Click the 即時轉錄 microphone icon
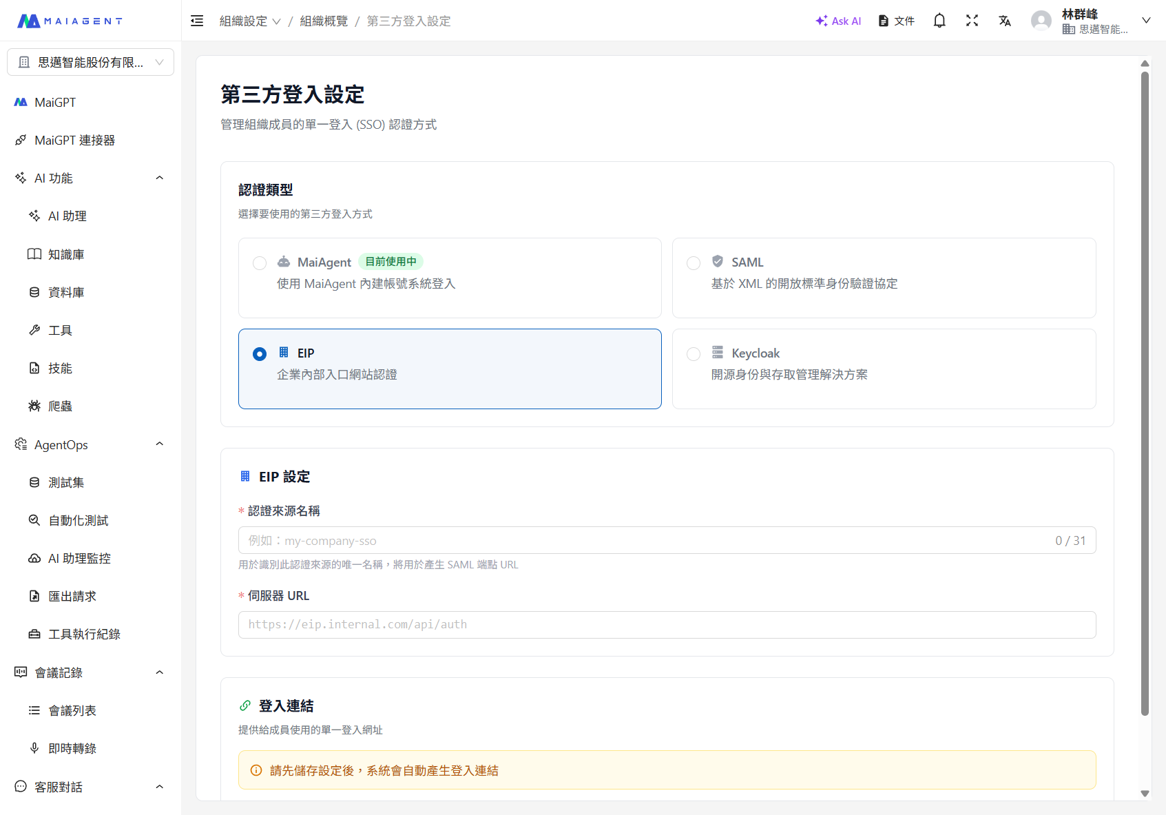1166x815 pixels. (34, 748)
